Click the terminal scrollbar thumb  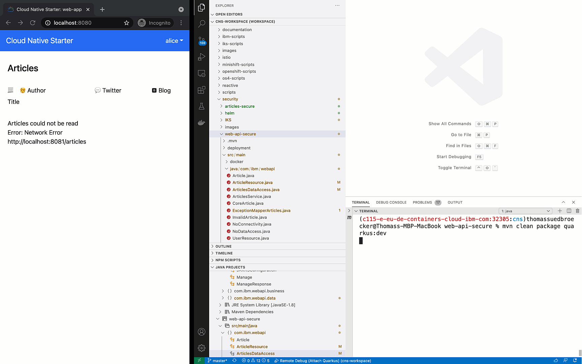coord(580,353)
